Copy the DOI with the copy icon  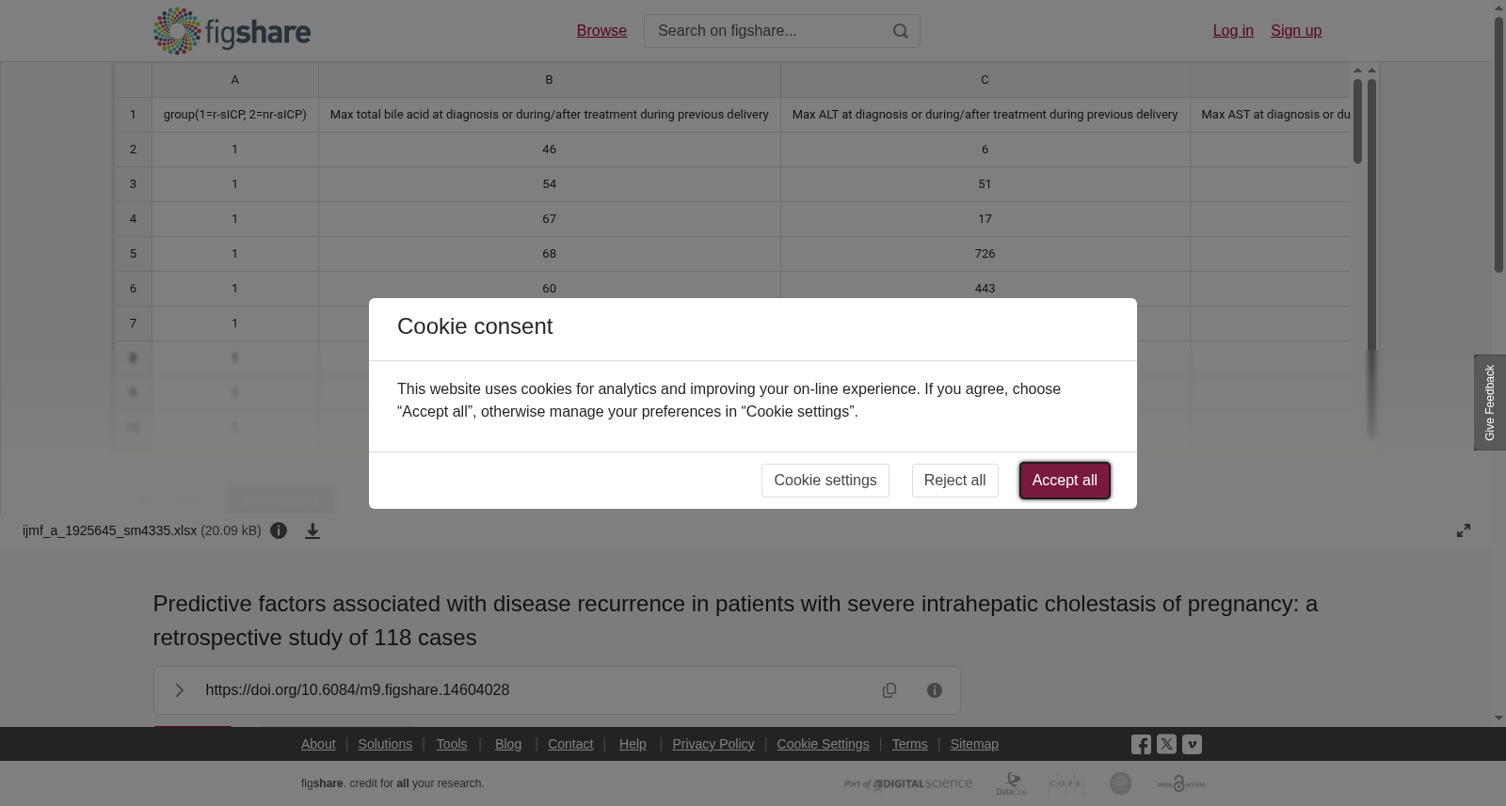[x=889, y=690]
